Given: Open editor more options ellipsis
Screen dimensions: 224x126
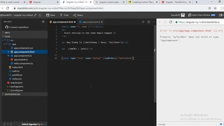Looking at the screenshot, I should (x=154, y=22).
